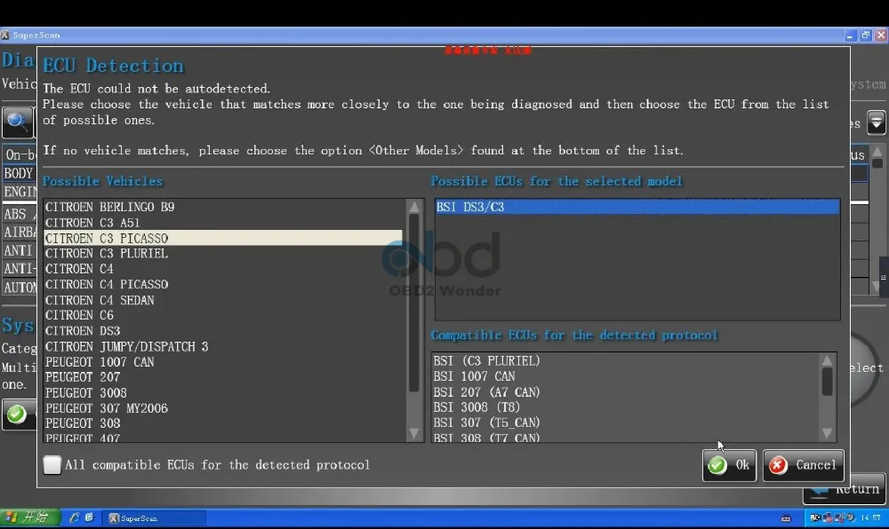Viewport: 889px width, 529px height.
Task: Select BSI DS3/C3 possible ECU
Action: [637, 207]
